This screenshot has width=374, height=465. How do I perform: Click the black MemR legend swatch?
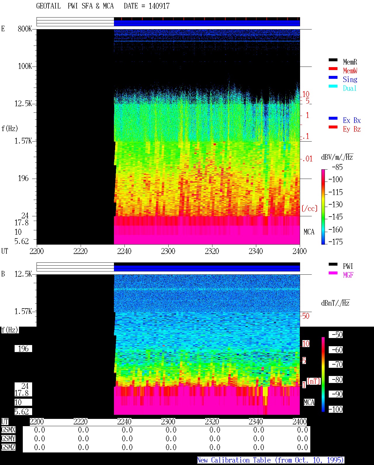click(x=333, y=60)
